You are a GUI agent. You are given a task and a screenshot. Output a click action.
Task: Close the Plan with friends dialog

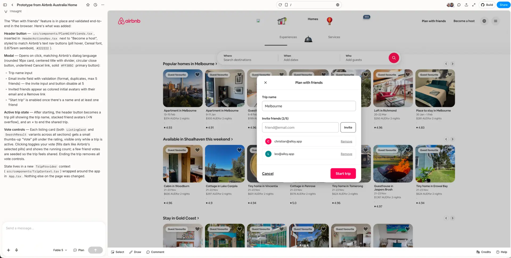coord(265,83)
